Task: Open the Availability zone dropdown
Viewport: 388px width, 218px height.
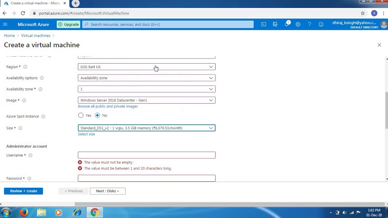Action: pos(147,89)
